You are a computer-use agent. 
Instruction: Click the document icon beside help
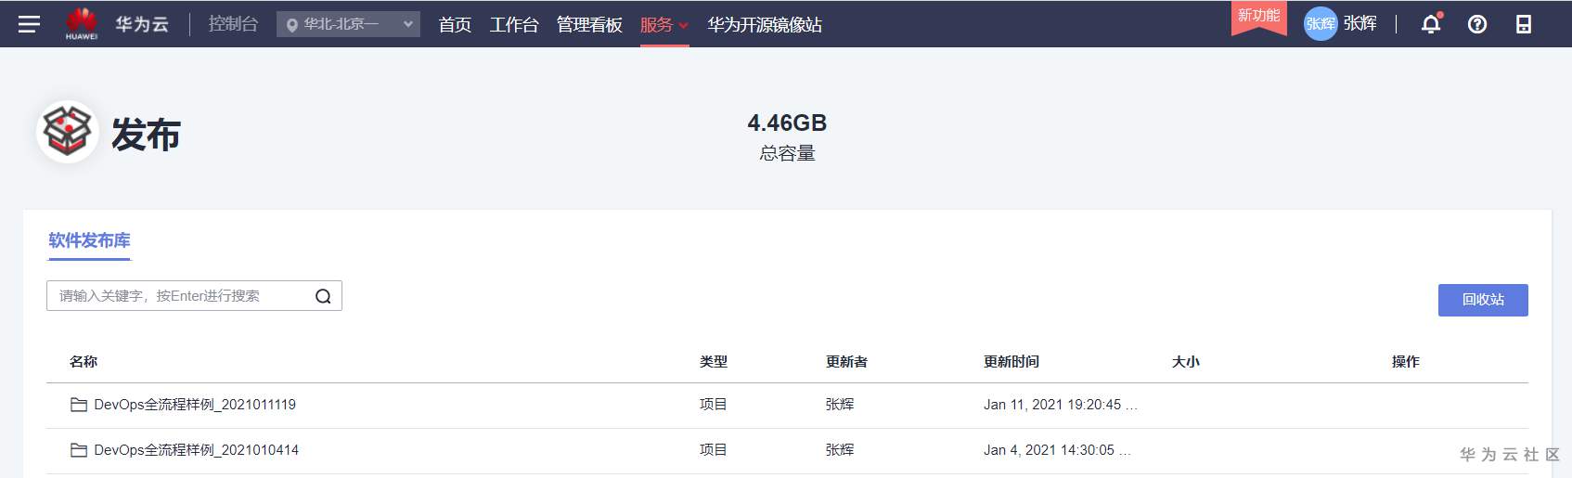tap(1524, 24)
